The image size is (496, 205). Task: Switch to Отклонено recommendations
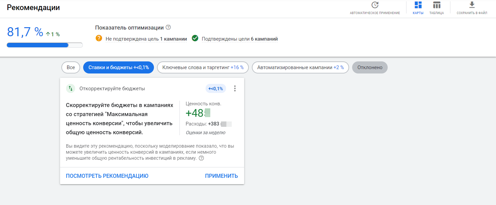(370, 67)
